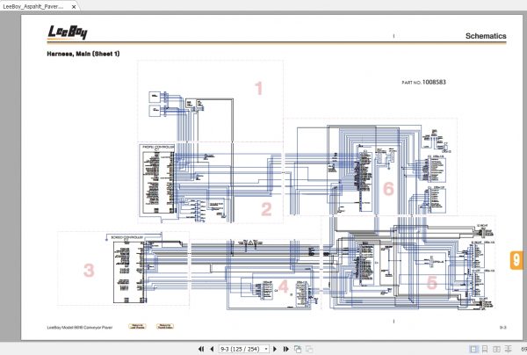The width and height of the screenshot is (527, 355).
Task: Click the LeeBoy logo in the header
Action: (x=68, y=33)
